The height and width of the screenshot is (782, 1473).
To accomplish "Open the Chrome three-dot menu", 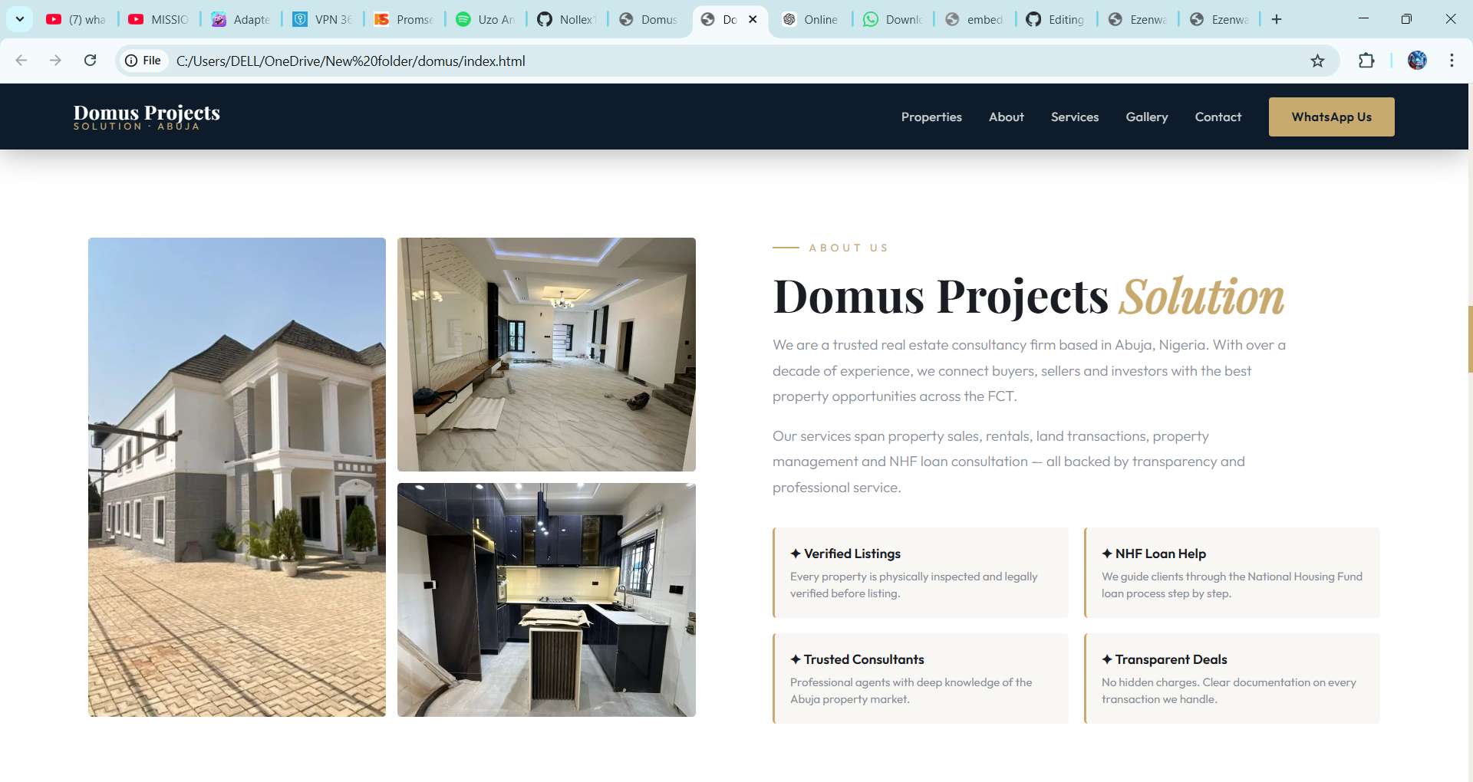I will click(x=1452, y=61).
